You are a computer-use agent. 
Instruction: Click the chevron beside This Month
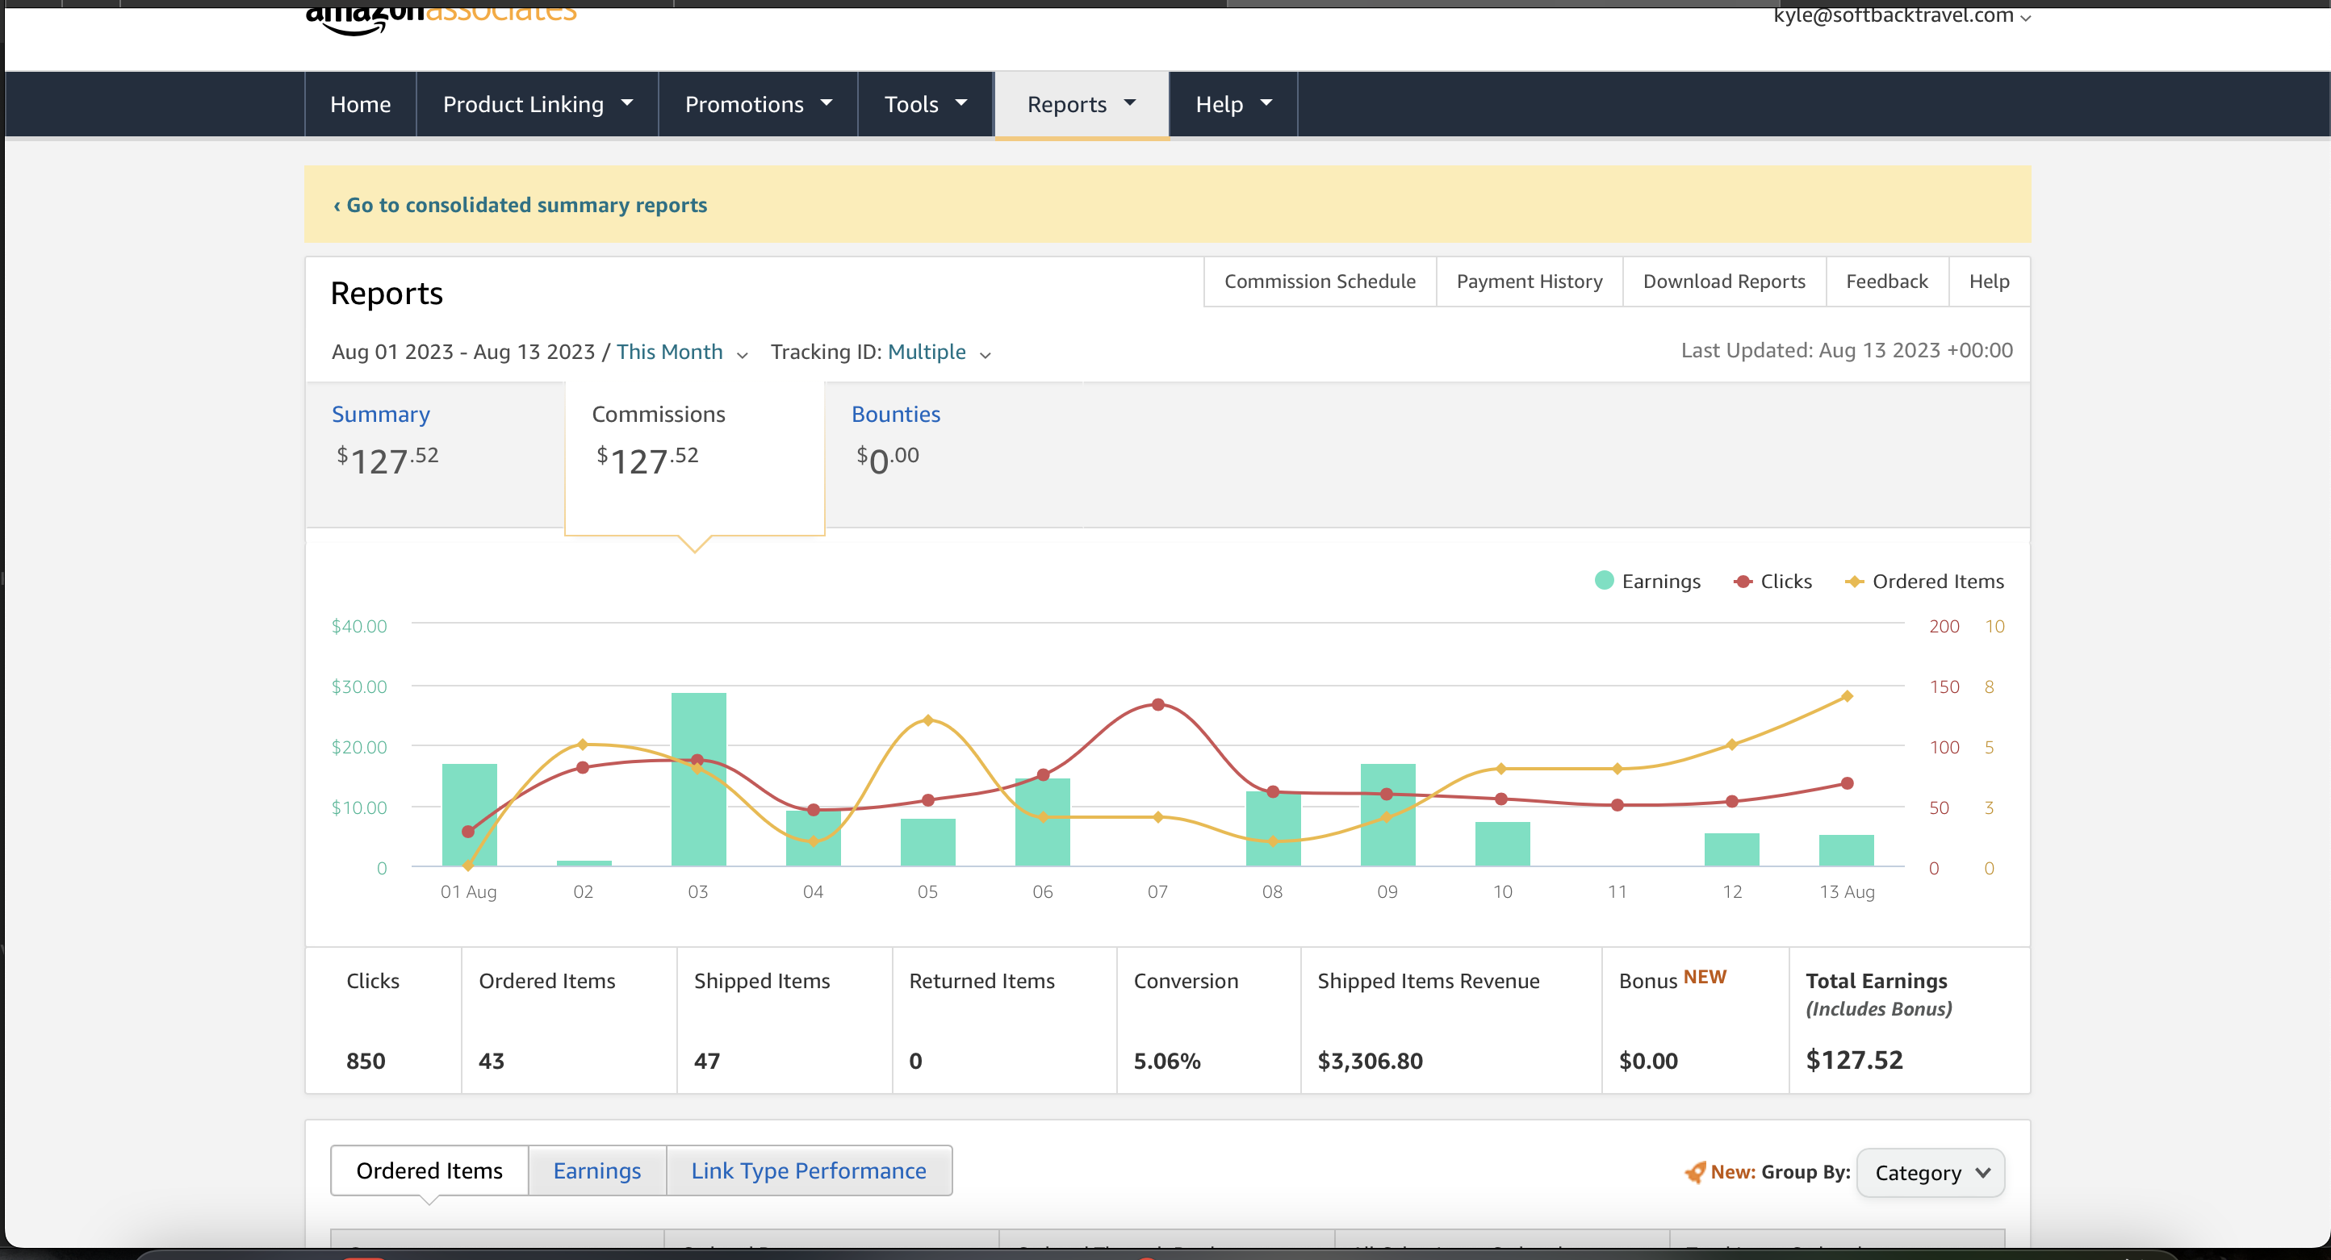742,355
